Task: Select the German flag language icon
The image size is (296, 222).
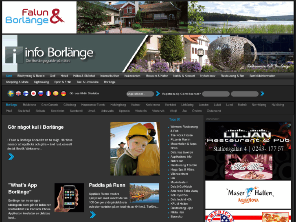Action: [x=64, y=93]
